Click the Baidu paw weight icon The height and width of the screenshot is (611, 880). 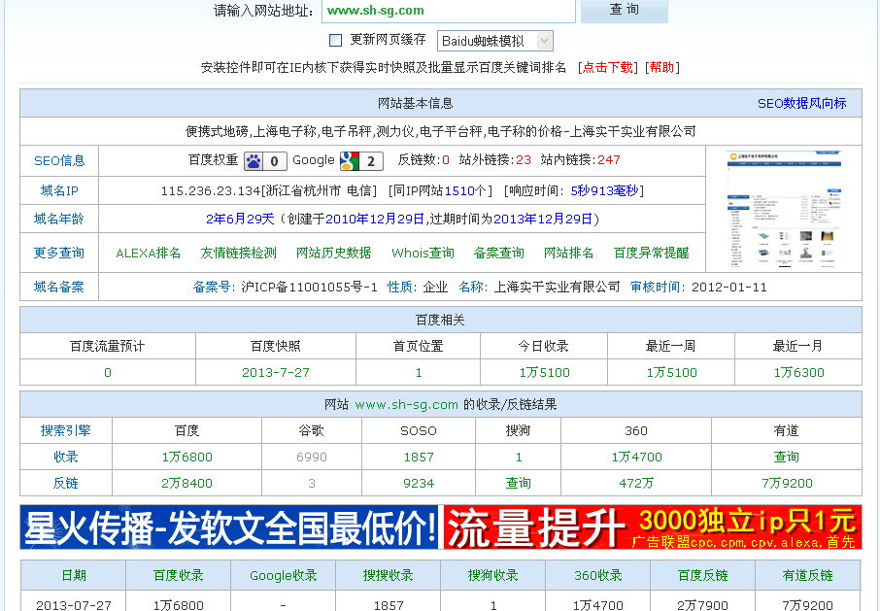(x=265, y=161)
